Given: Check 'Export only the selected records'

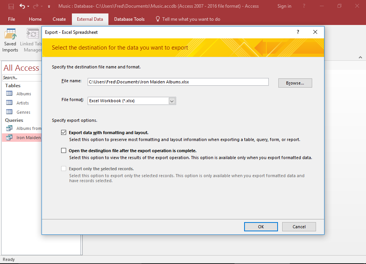Looking at the screenshot, I should click(x=63, y=168).
